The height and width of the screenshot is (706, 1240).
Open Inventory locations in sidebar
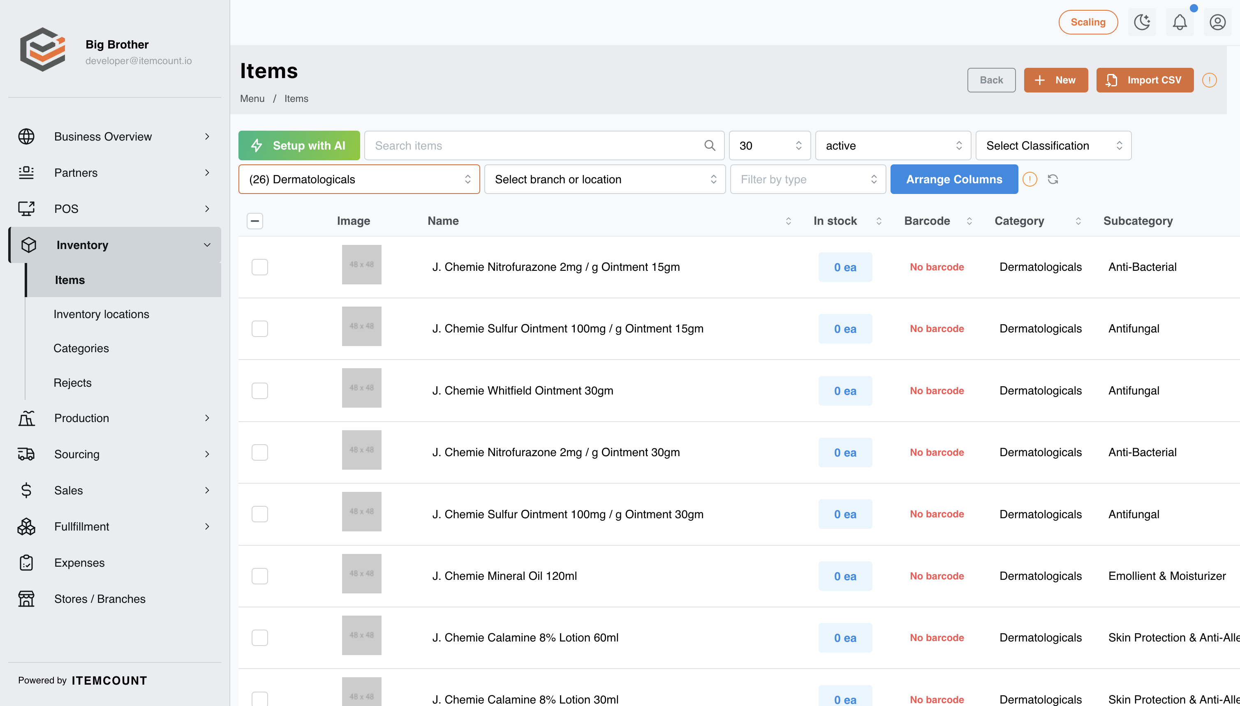[x=102, y=314]
